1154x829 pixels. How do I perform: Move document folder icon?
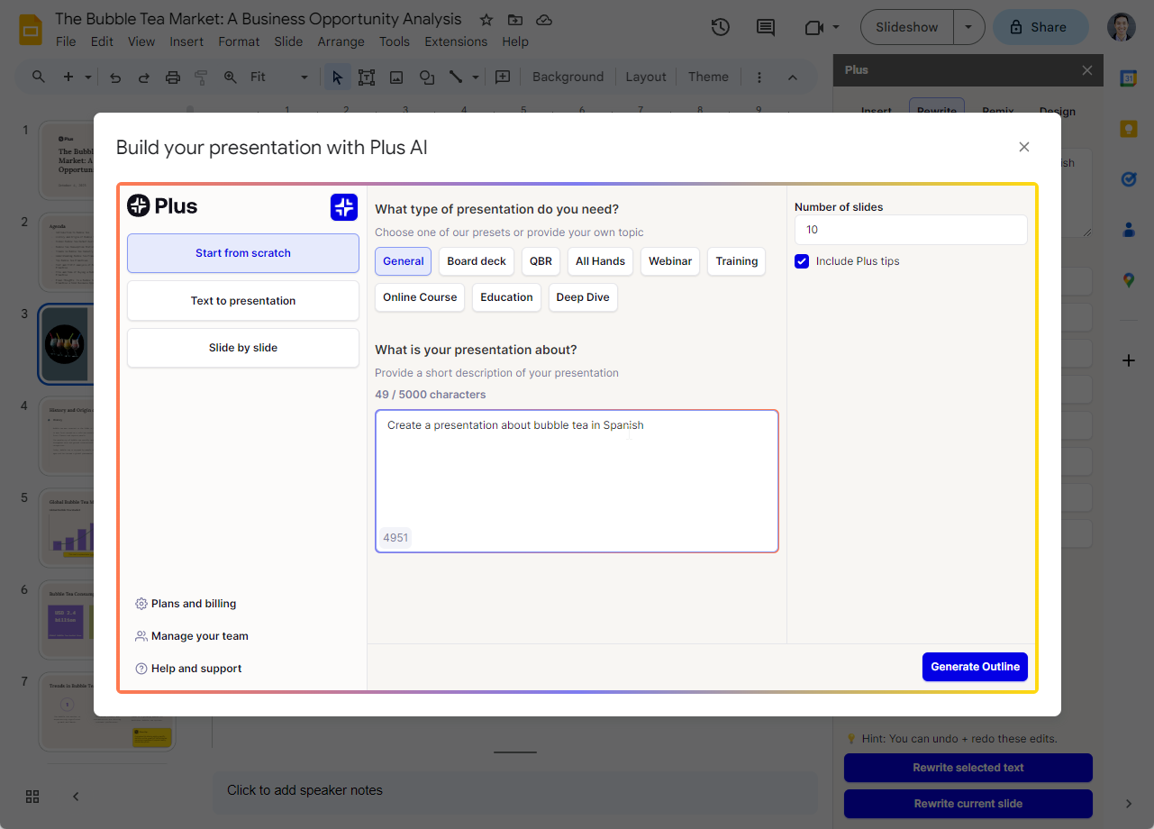[x=514, y=20]
